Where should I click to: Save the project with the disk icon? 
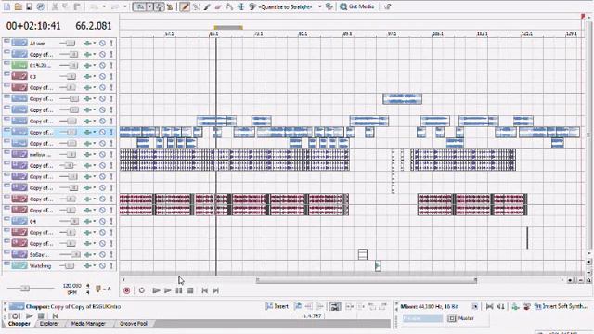click(29, 6)
